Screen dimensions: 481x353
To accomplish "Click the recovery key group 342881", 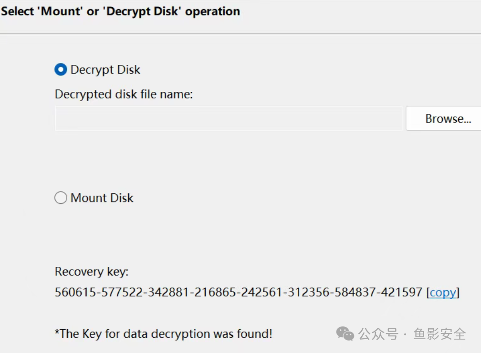I will pos(168,292).
